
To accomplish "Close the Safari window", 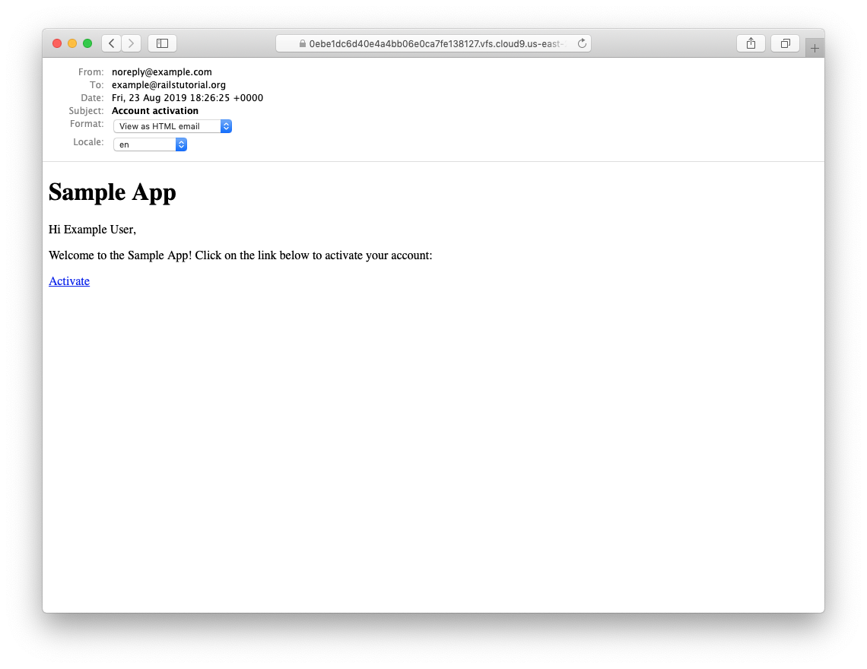I will coord(57,43).
